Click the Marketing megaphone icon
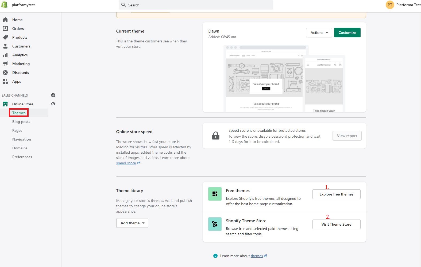 point(5,64)
